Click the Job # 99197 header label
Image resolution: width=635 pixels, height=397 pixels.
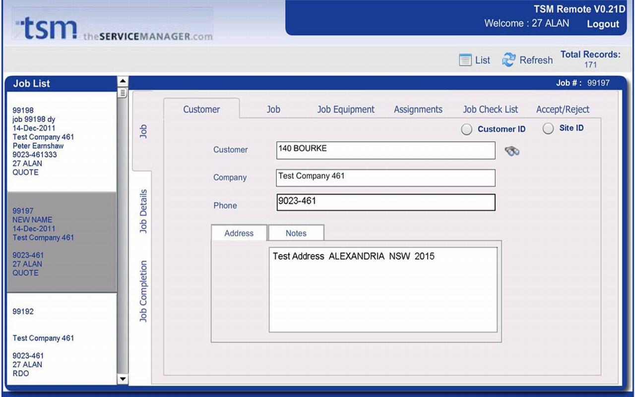[583, 83]
